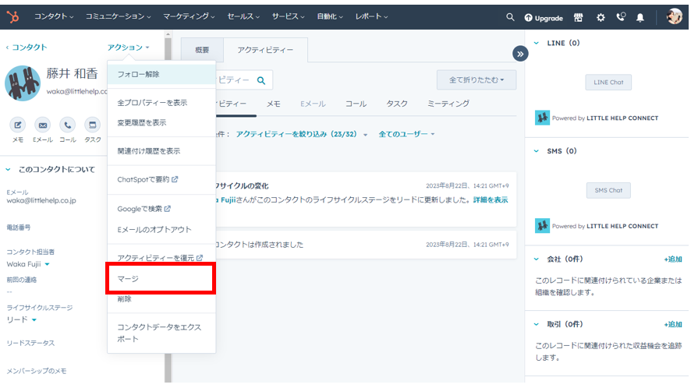Click the calling phone icon in top bar

tap(621, 17)
